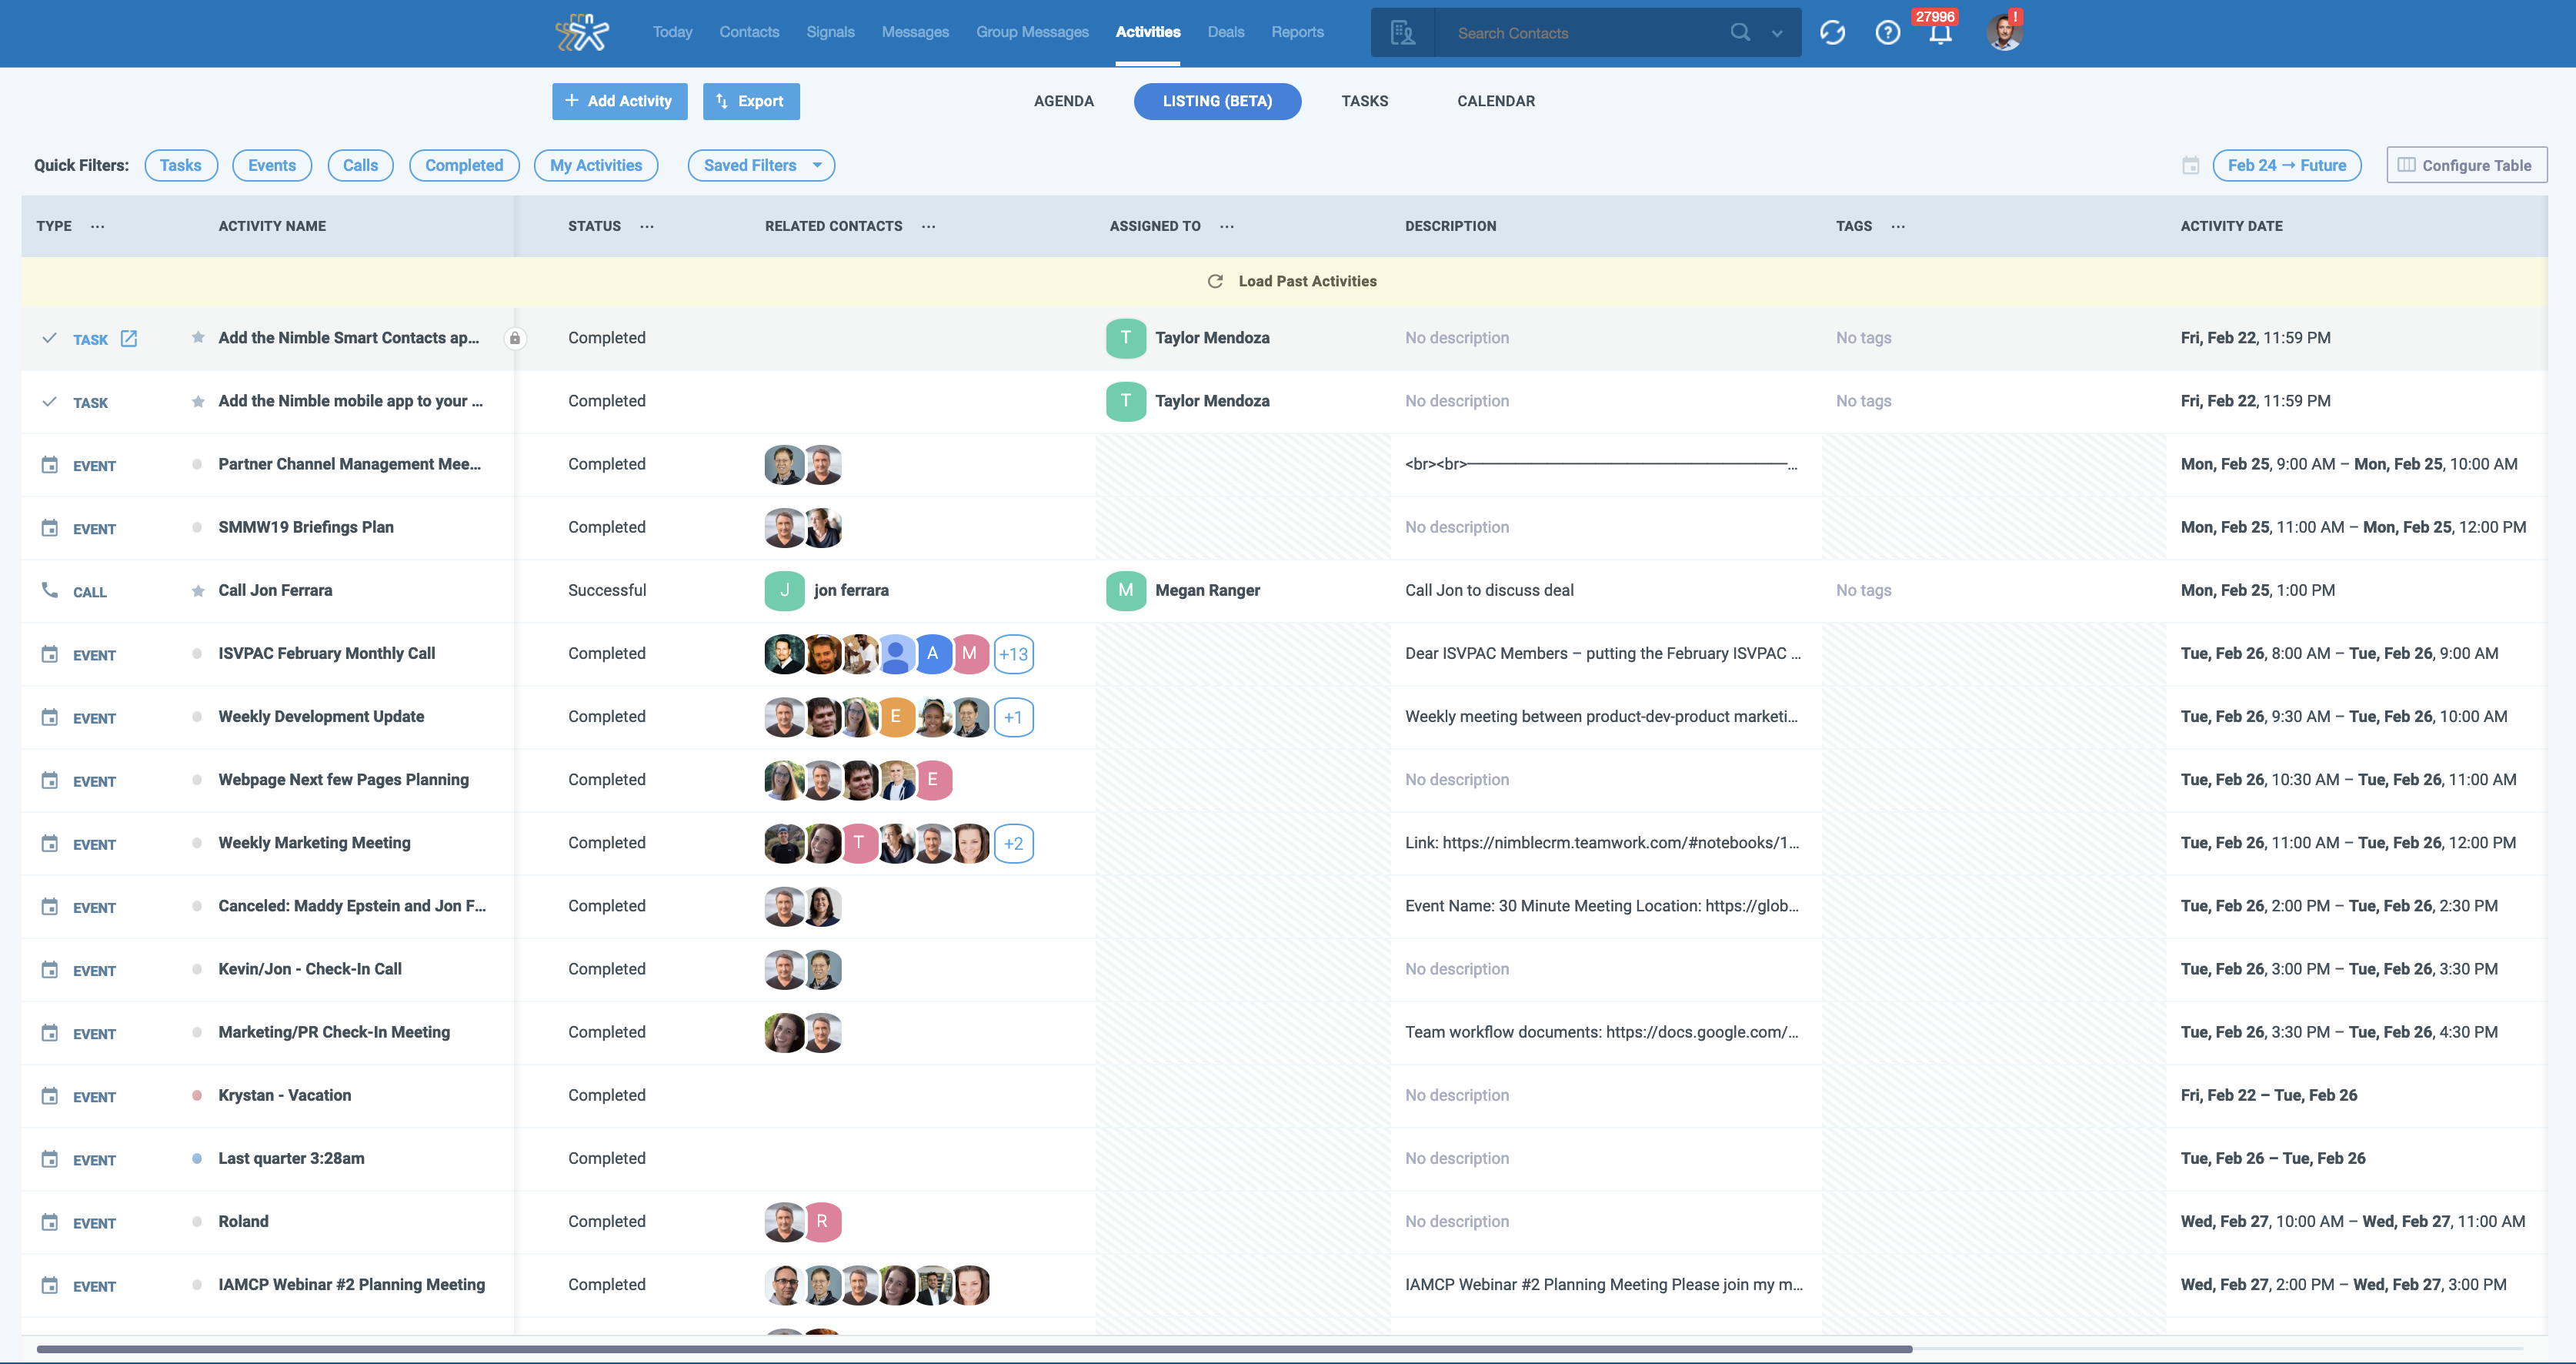Click the calendar icon beside the date range
2576x1364 pixels.
[x=2190, y=166]
